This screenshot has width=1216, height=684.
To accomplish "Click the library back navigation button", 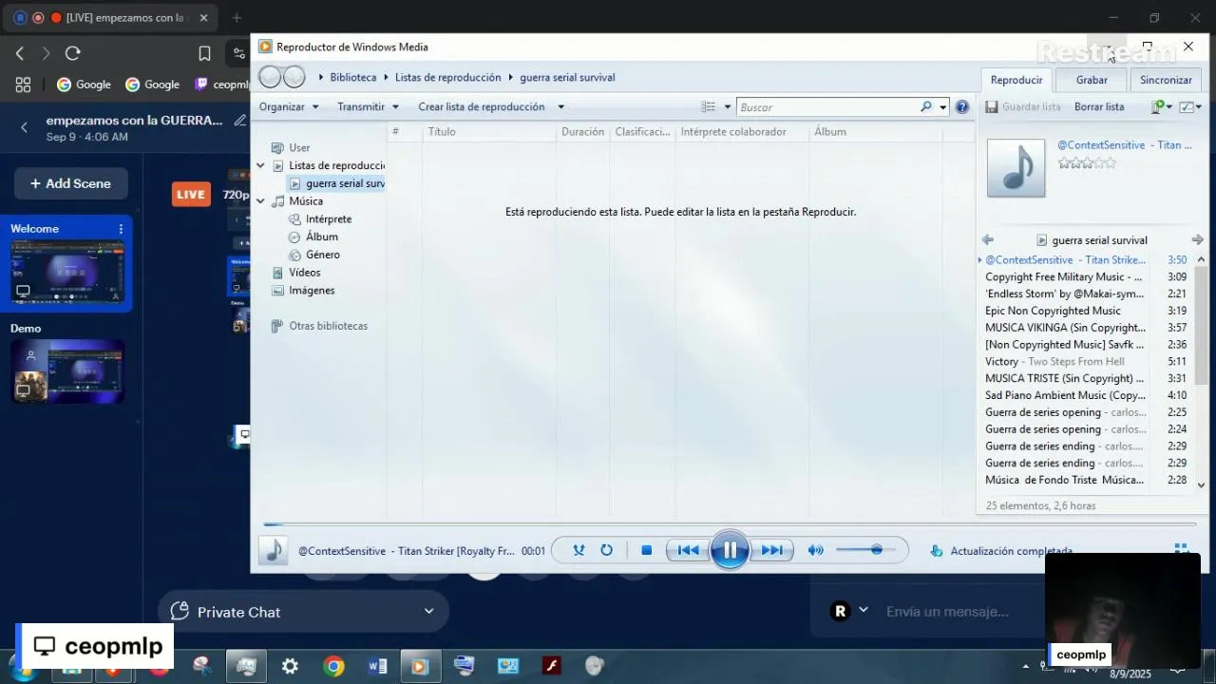I will (x=270, y=77).
